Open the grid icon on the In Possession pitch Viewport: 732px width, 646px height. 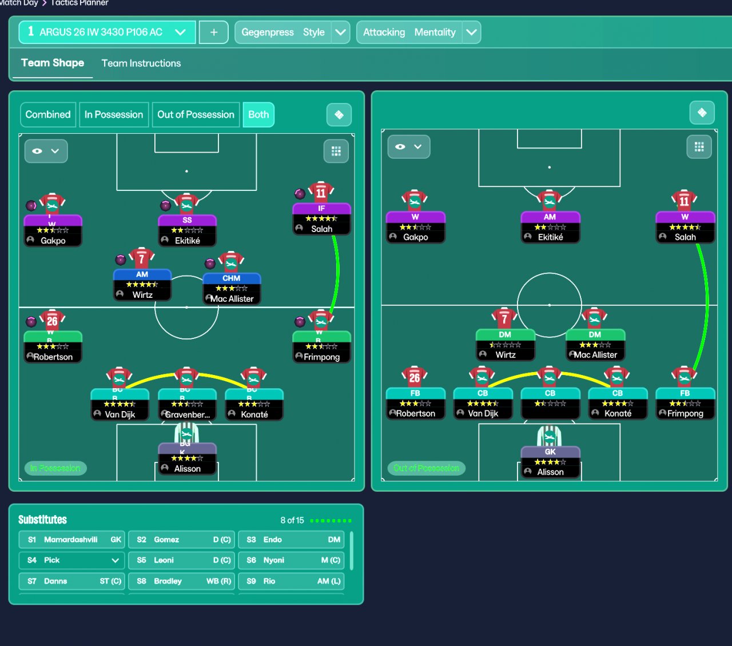tap(336, 151)
